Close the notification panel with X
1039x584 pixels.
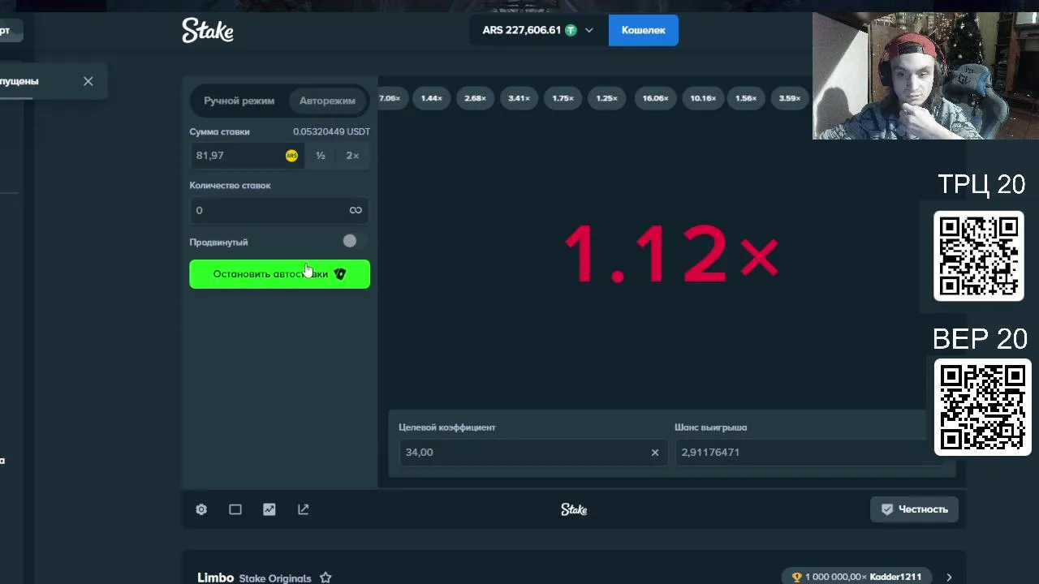tap(88, 81)
